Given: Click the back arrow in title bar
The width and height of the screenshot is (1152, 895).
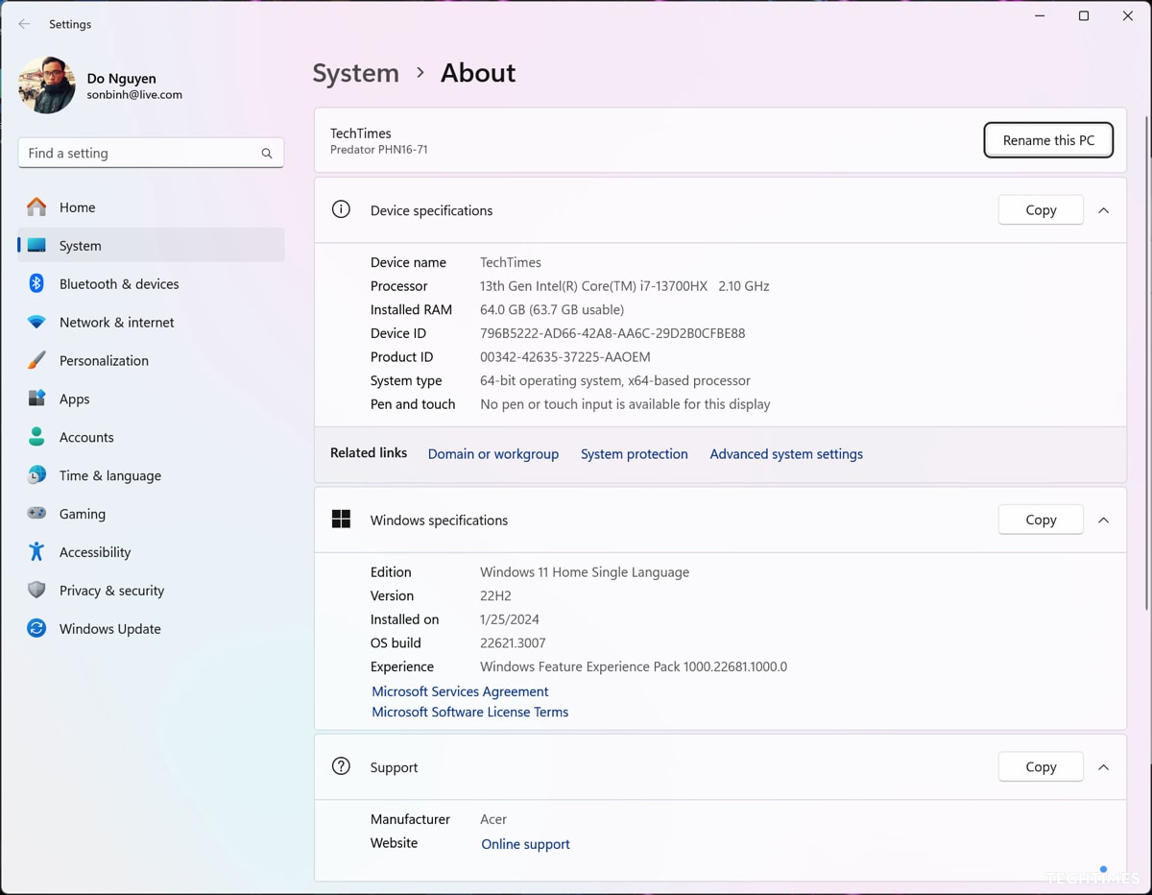Looking at the screenshot, I should point(24,24).
